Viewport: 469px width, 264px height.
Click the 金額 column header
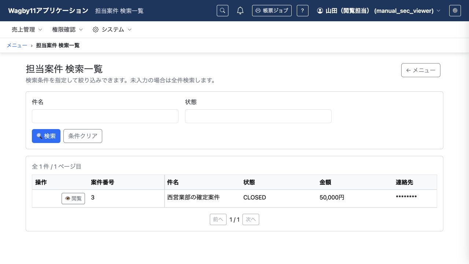[355, 182]
